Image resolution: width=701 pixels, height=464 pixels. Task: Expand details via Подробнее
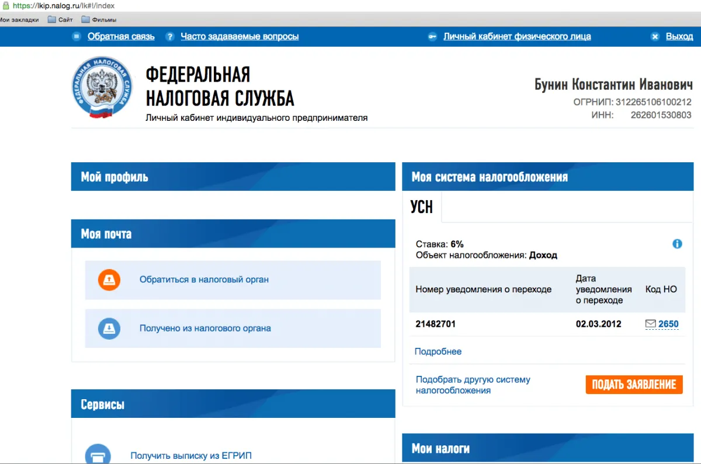pos(438,351)
